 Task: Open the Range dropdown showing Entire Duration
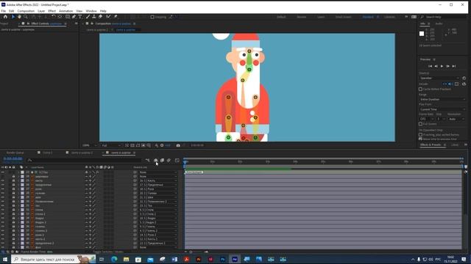click(442, 100)
